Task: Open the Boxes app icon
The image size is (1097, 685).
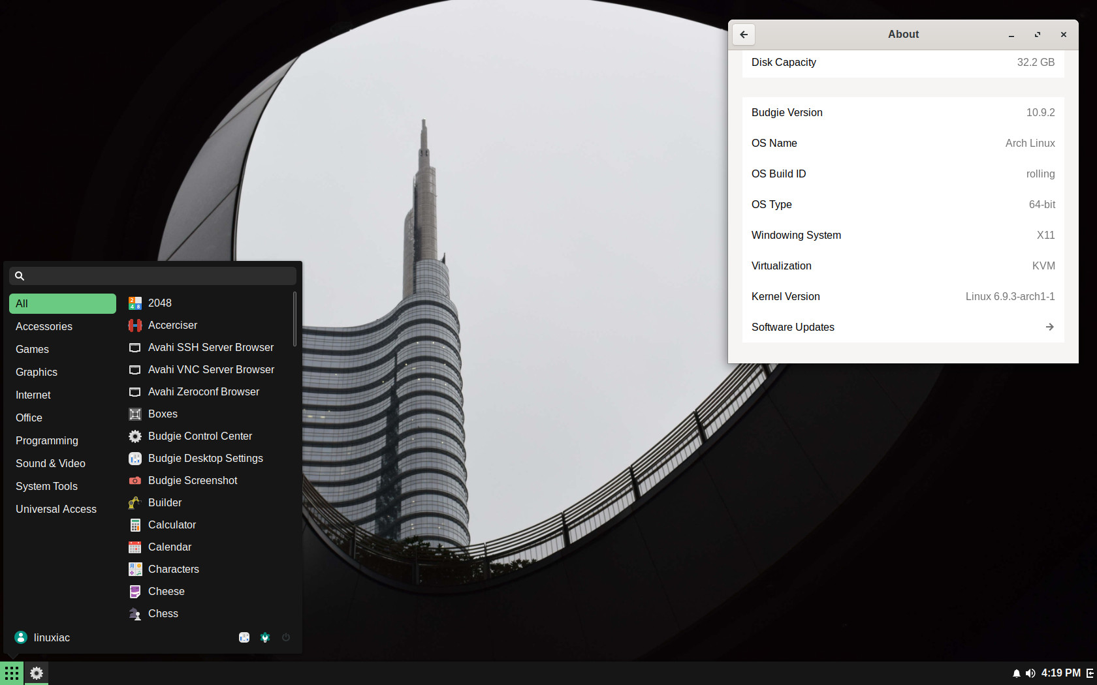Action: pos(135,414)
